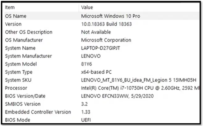Select the System Manufacturer row
Screen dimensions: 203x126
pos(102,56)
